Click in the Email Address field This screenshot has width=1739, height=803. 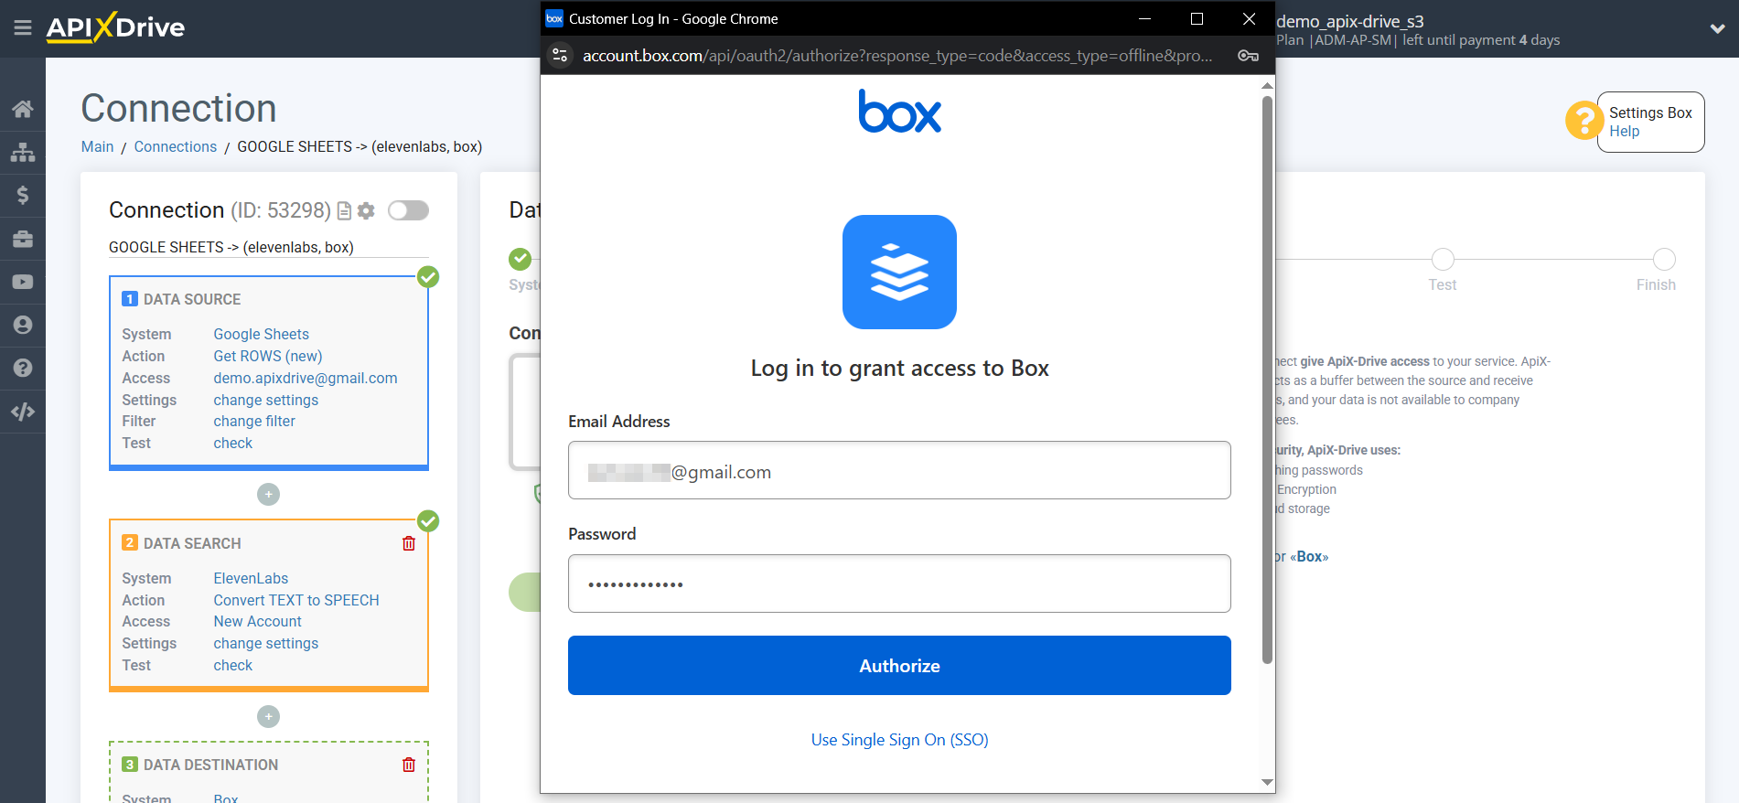[899, 470]
